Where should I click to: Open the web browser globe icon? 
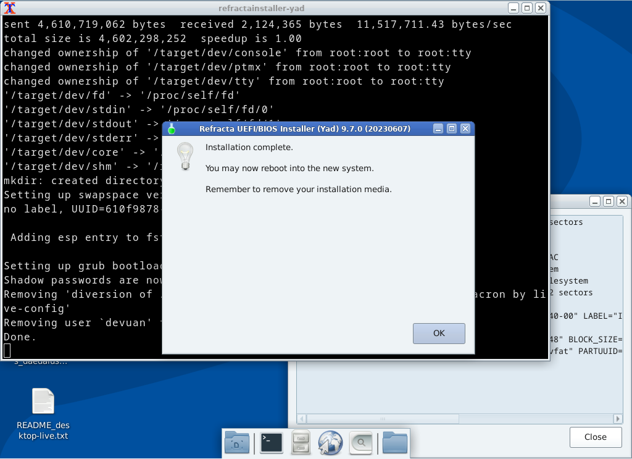tap(330, 442)
